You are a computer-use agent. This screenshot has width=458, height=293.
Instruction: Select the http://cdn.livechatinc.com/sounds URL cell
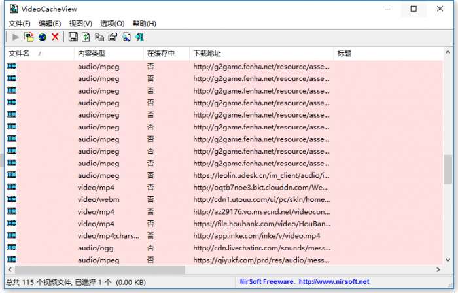(262, 248)
